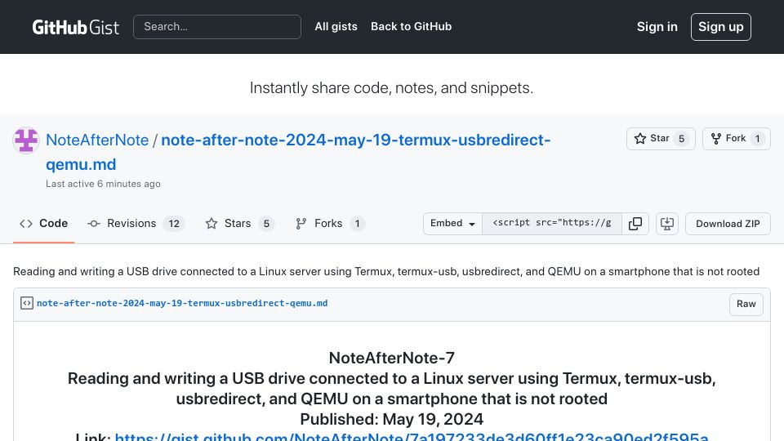Image resolution: width=784 pixels, height=441 pixels.
Task: View Raw file contents
Action: 746,304
